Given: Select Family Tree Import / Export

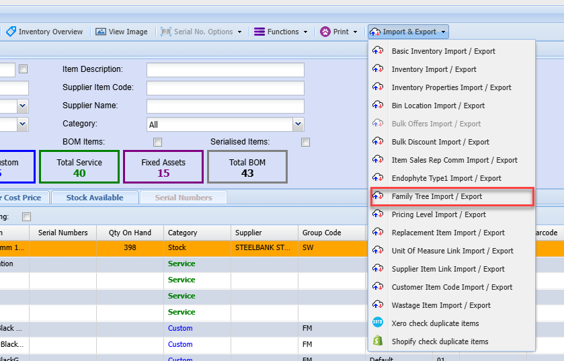Looking at the screenshot, I should pos(437,196).
